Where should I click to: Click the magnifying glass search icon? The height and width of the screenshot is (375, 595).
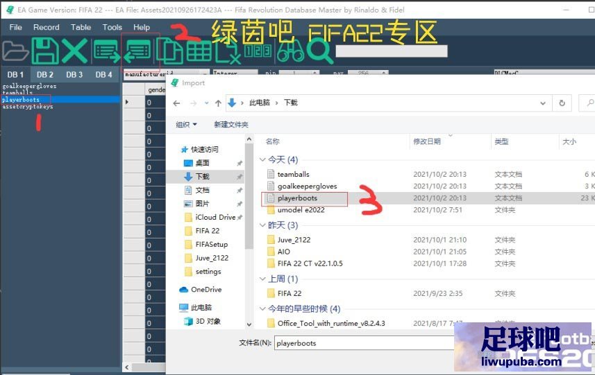[x=320, y=51]
